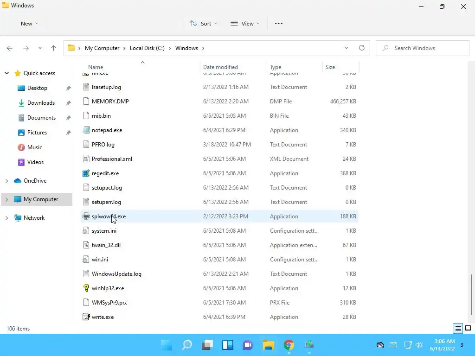Open Google Chrome from taskbar
This screenshot has width=475, height=356.
(289, 345)
